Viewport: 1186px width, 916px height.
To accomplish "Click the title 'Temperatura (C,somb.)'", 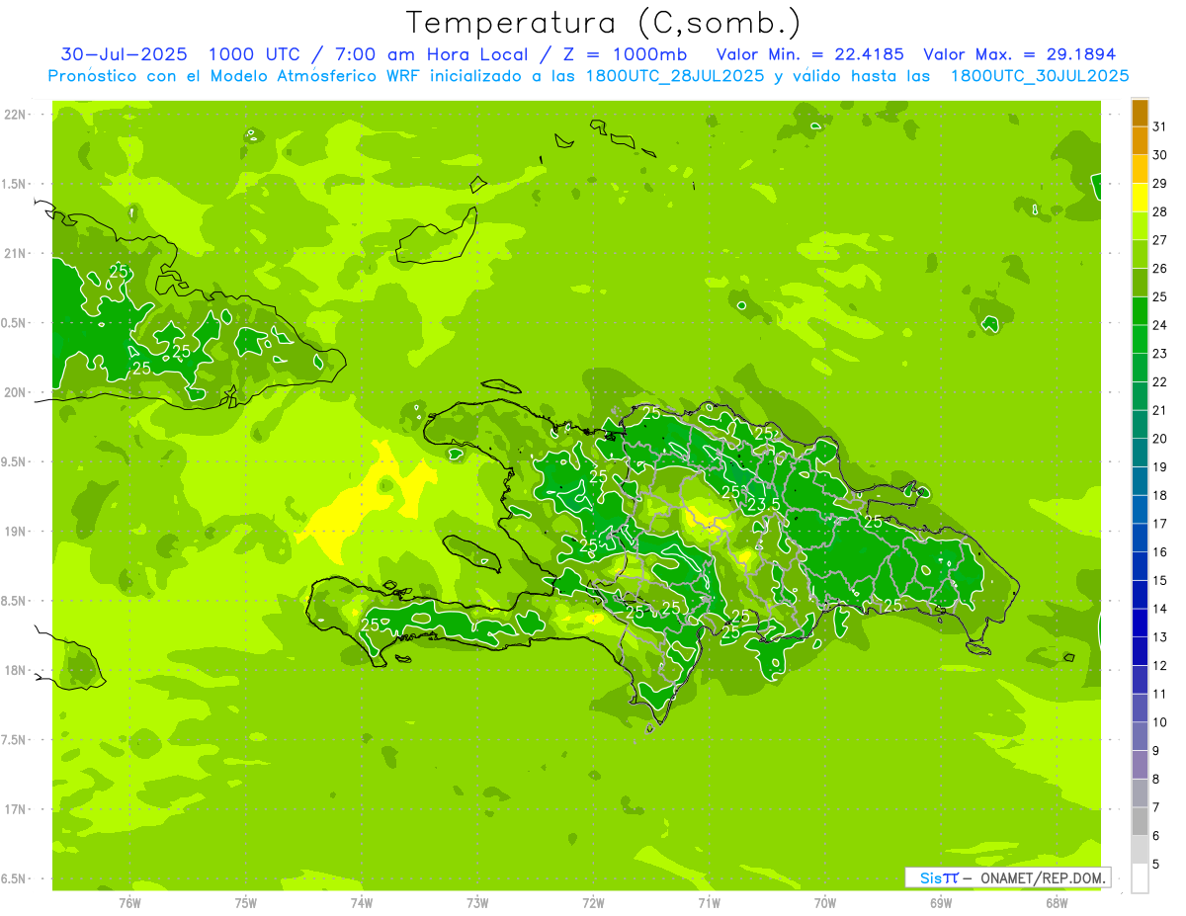I will 604,23.
